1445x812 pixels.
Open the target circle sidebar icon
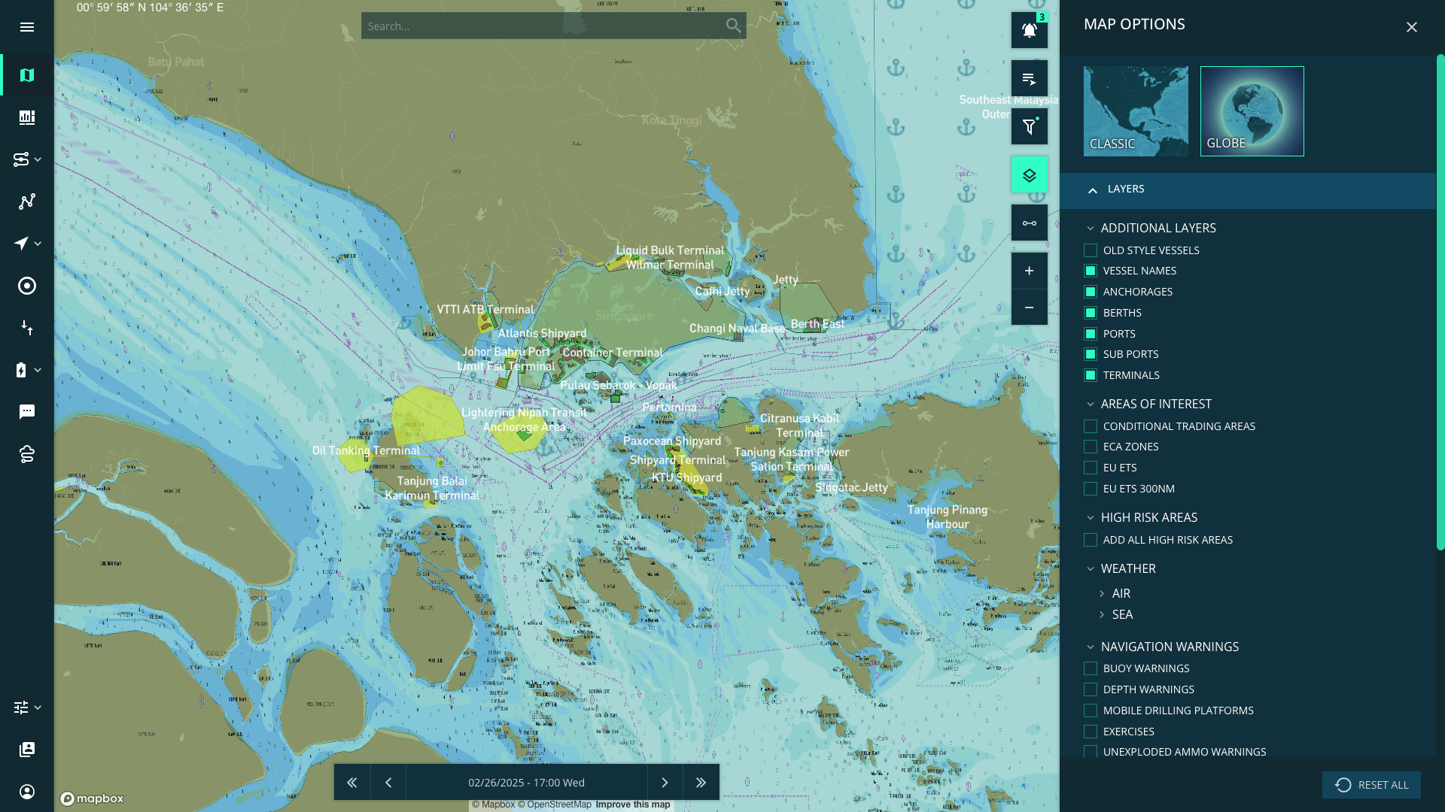[x=27, y=286]
